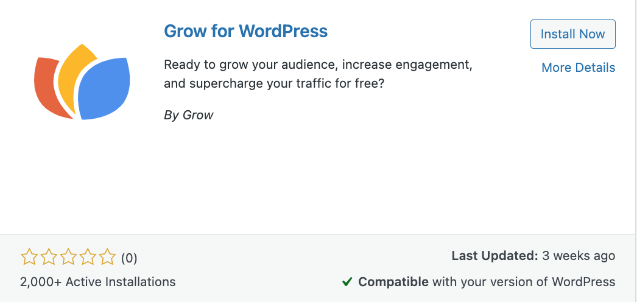This screenshot has height=302, width=637.
Task: Open the More Details link
Action: point(579,68)
